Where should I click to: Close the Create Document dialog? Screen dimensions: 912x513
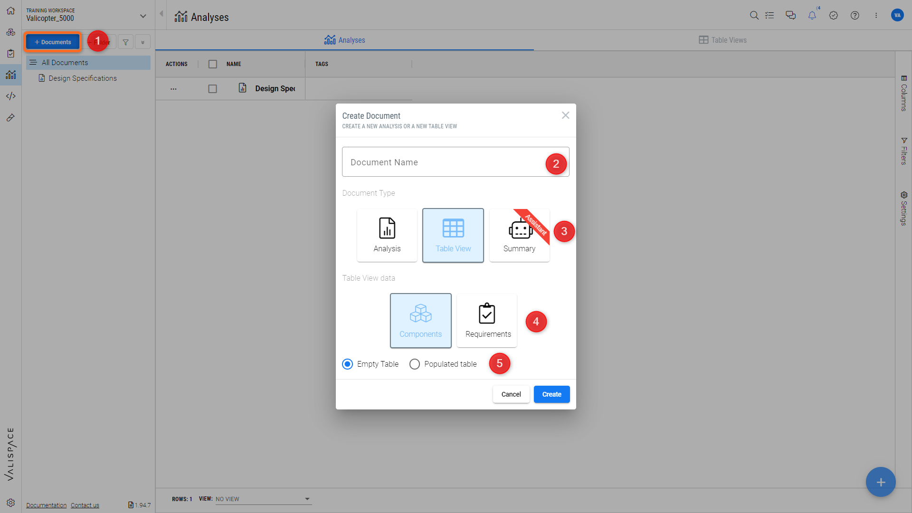click(x=565, y=115)
